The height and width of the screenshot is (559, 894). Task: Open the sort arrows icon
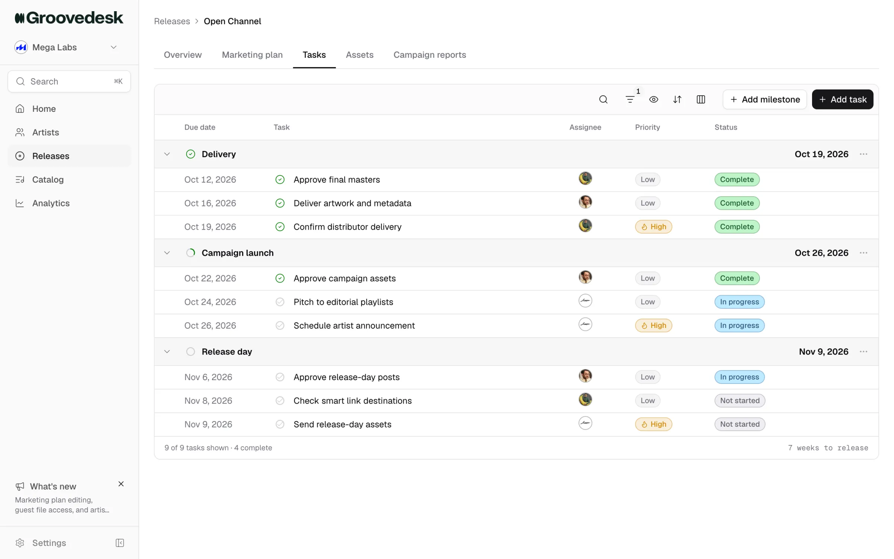coord(677,100)
